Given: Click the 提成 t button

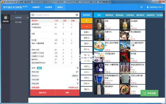Looking at the screenshot, I should click(87, 44).
